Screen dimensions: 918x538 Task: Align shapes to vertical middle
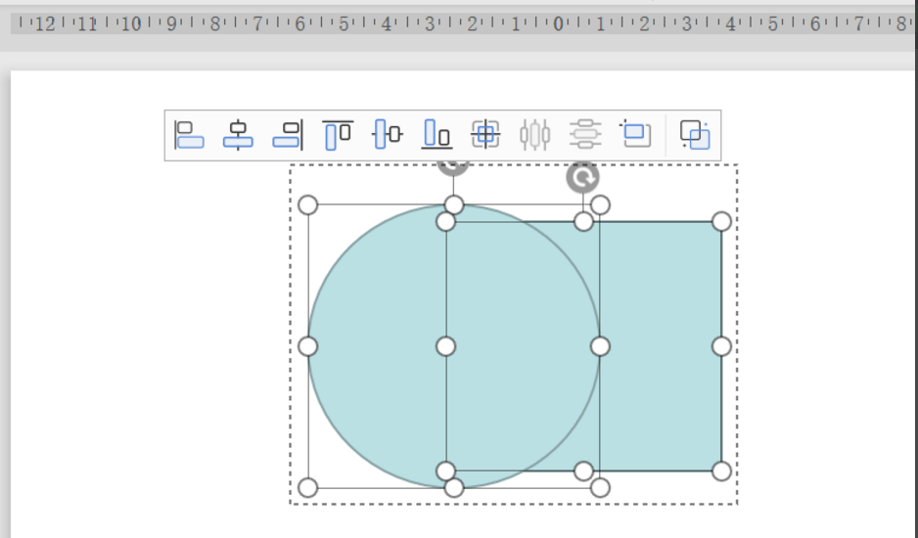tap(387, 135)
